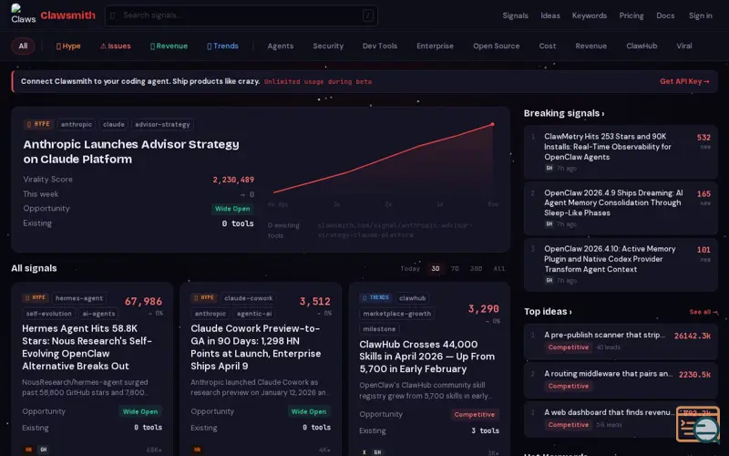
Task: Click the virality trend chart on featured signal
Action: (383, 162)
